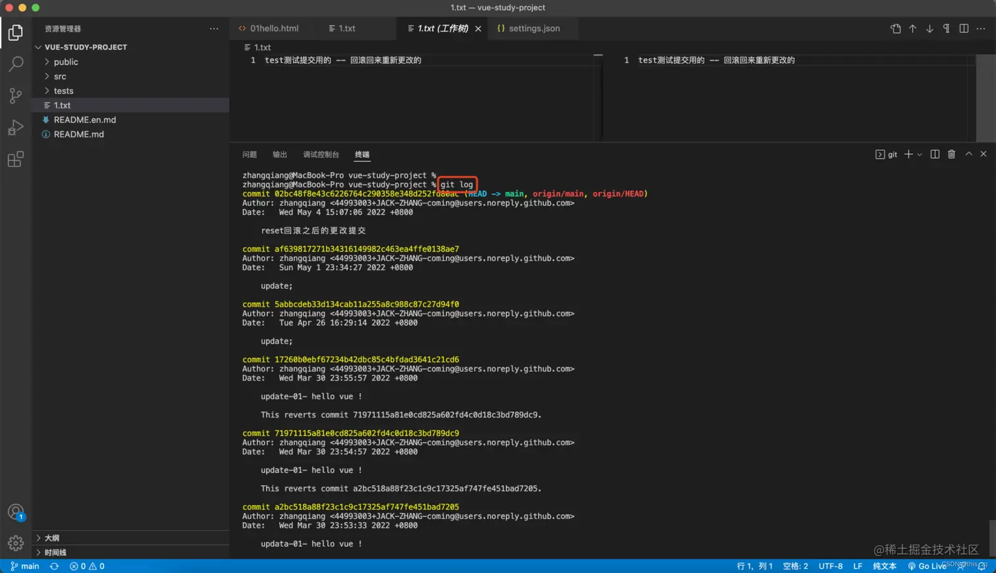Open errors and warnings status indicator
The image size is (996, 573).
pyautogui.click(x=87, y=566)
